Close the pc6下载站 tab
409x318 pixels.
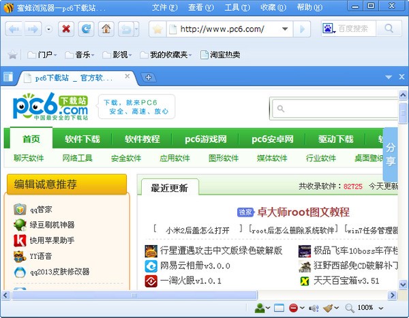point(127,76)
